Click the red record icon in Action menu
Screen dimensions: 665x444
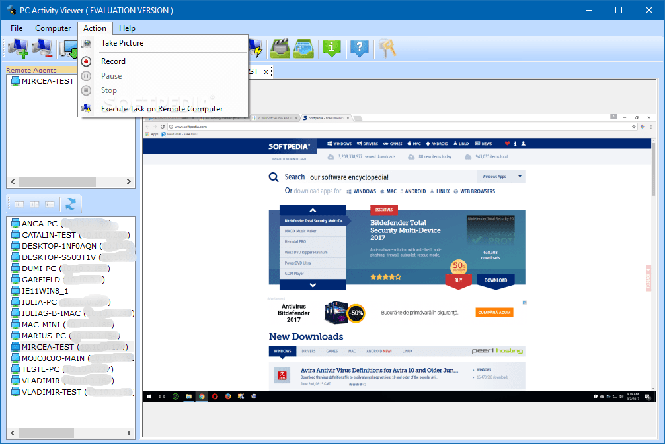(x=86, y=62)
